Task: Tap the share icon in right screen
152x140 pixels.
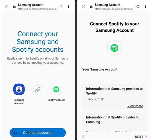Action: (x=137, y=6)
